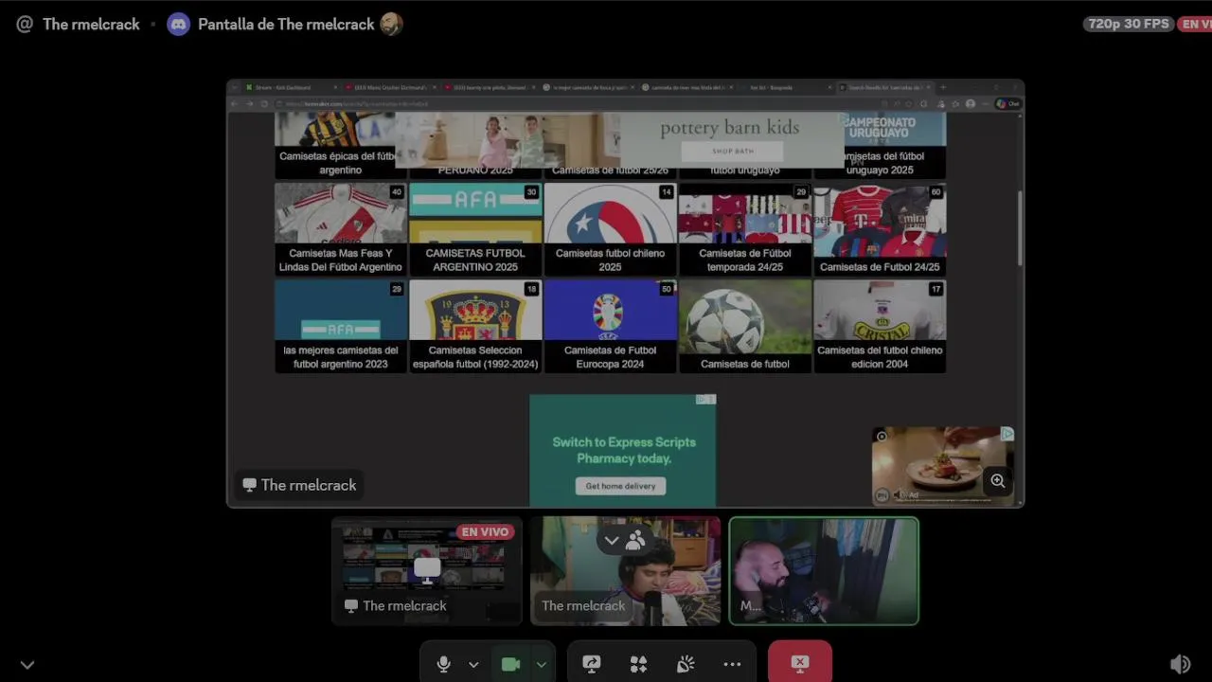
Task: Open a new browser tab with plus
Action: click(x=942, y=87)
